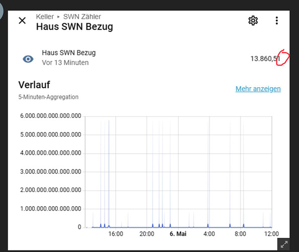Click the sensor value 13.860,51
This screenshot has height=252, width=299.
265,58
